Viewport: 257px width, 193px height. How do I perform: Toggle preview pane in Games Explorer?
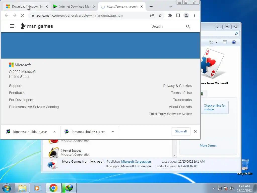tap(225, 42)
